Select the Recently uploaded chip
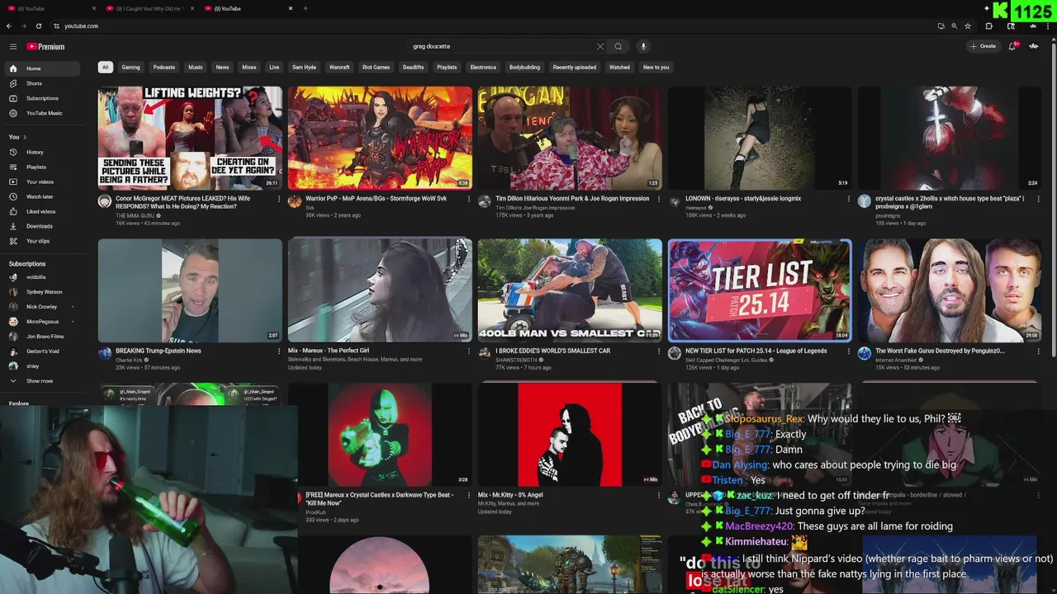 [x=574, y=67]
